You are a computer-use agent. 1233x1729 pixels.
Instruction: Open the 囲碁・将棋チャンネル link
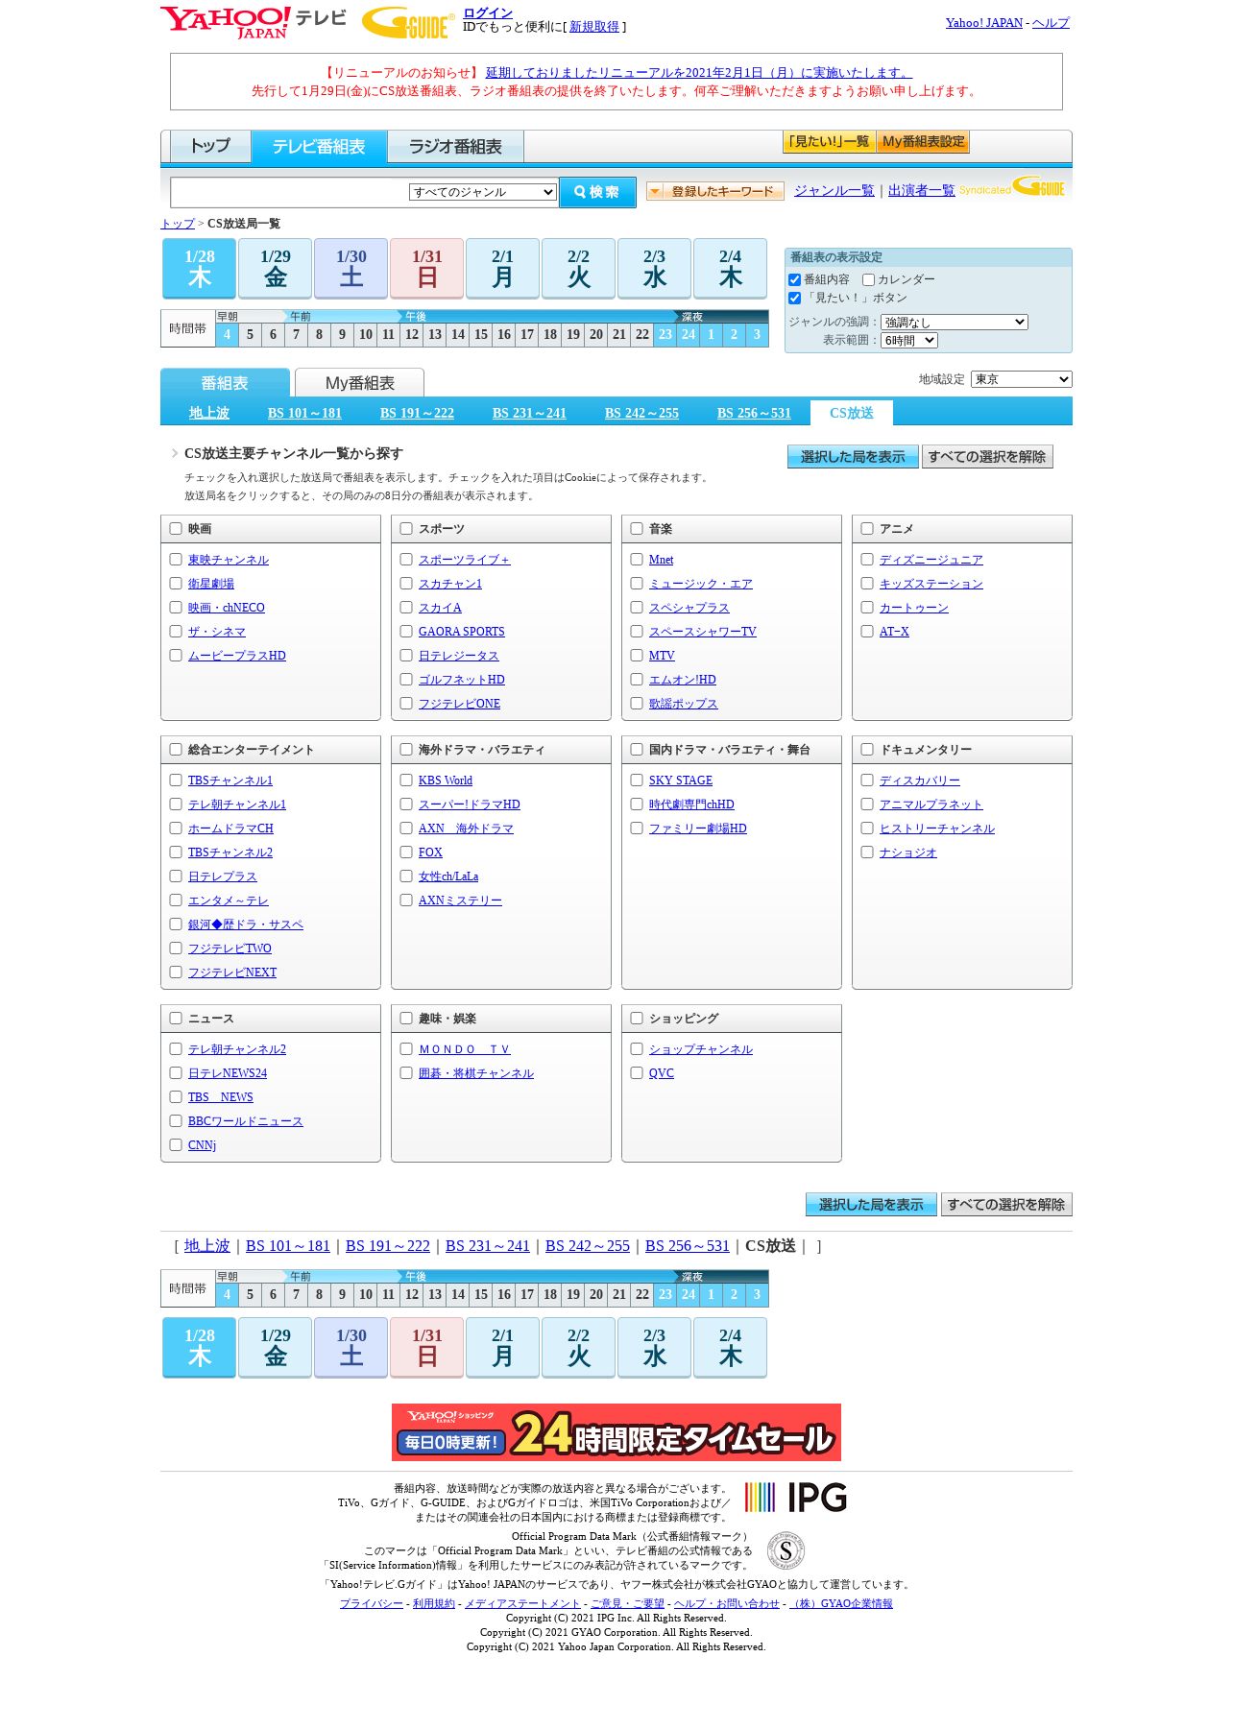pos(476,1073)
